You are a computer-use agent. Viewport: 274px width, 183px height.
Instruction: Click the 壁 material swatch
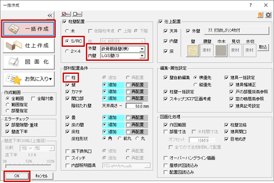point(193,50)
